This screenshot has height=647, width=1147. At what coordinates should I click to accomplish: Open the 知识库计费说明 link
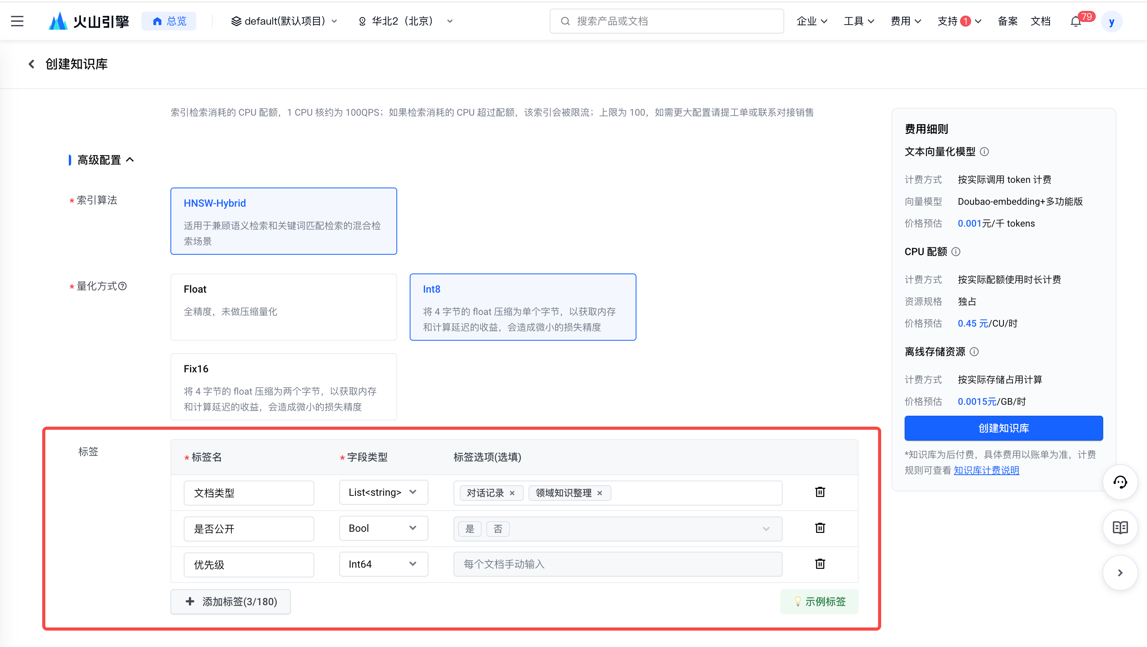click(986, 470)
